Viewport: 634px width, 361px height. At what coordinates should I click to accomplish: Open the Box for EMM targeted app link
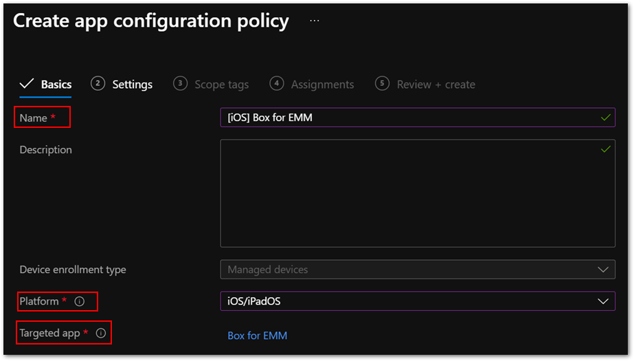(257, 336)
